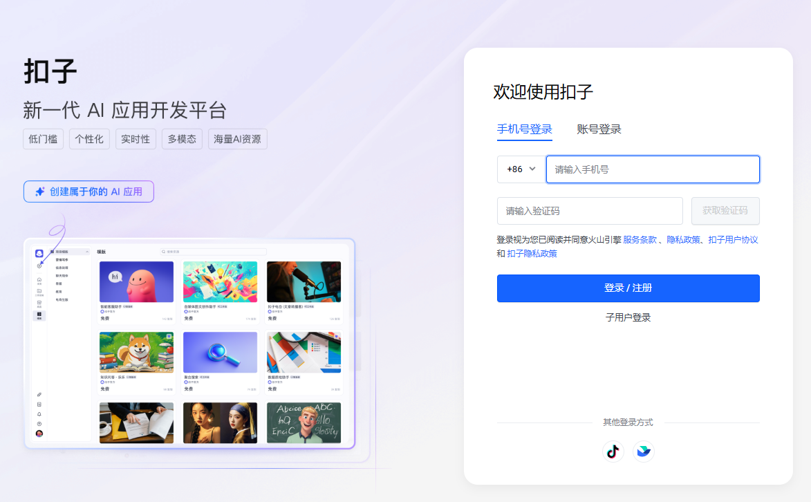The image size is (811, 502).
Task: Click the user avatar in the preview sidebar
Action: [x=39, y=434]
